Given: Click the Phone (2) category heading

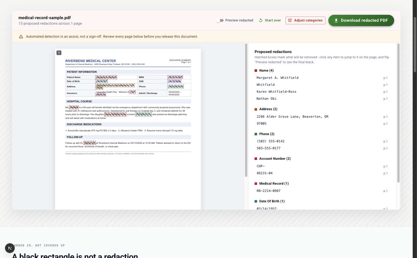Looking at the screenshot, I should (x=267, y=134).
